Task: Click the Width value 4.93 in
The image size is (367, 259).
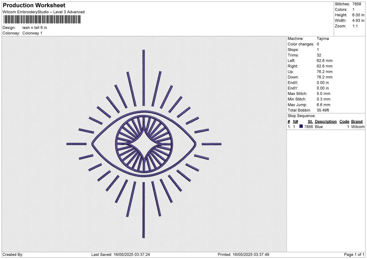Action: click(358, 20)
